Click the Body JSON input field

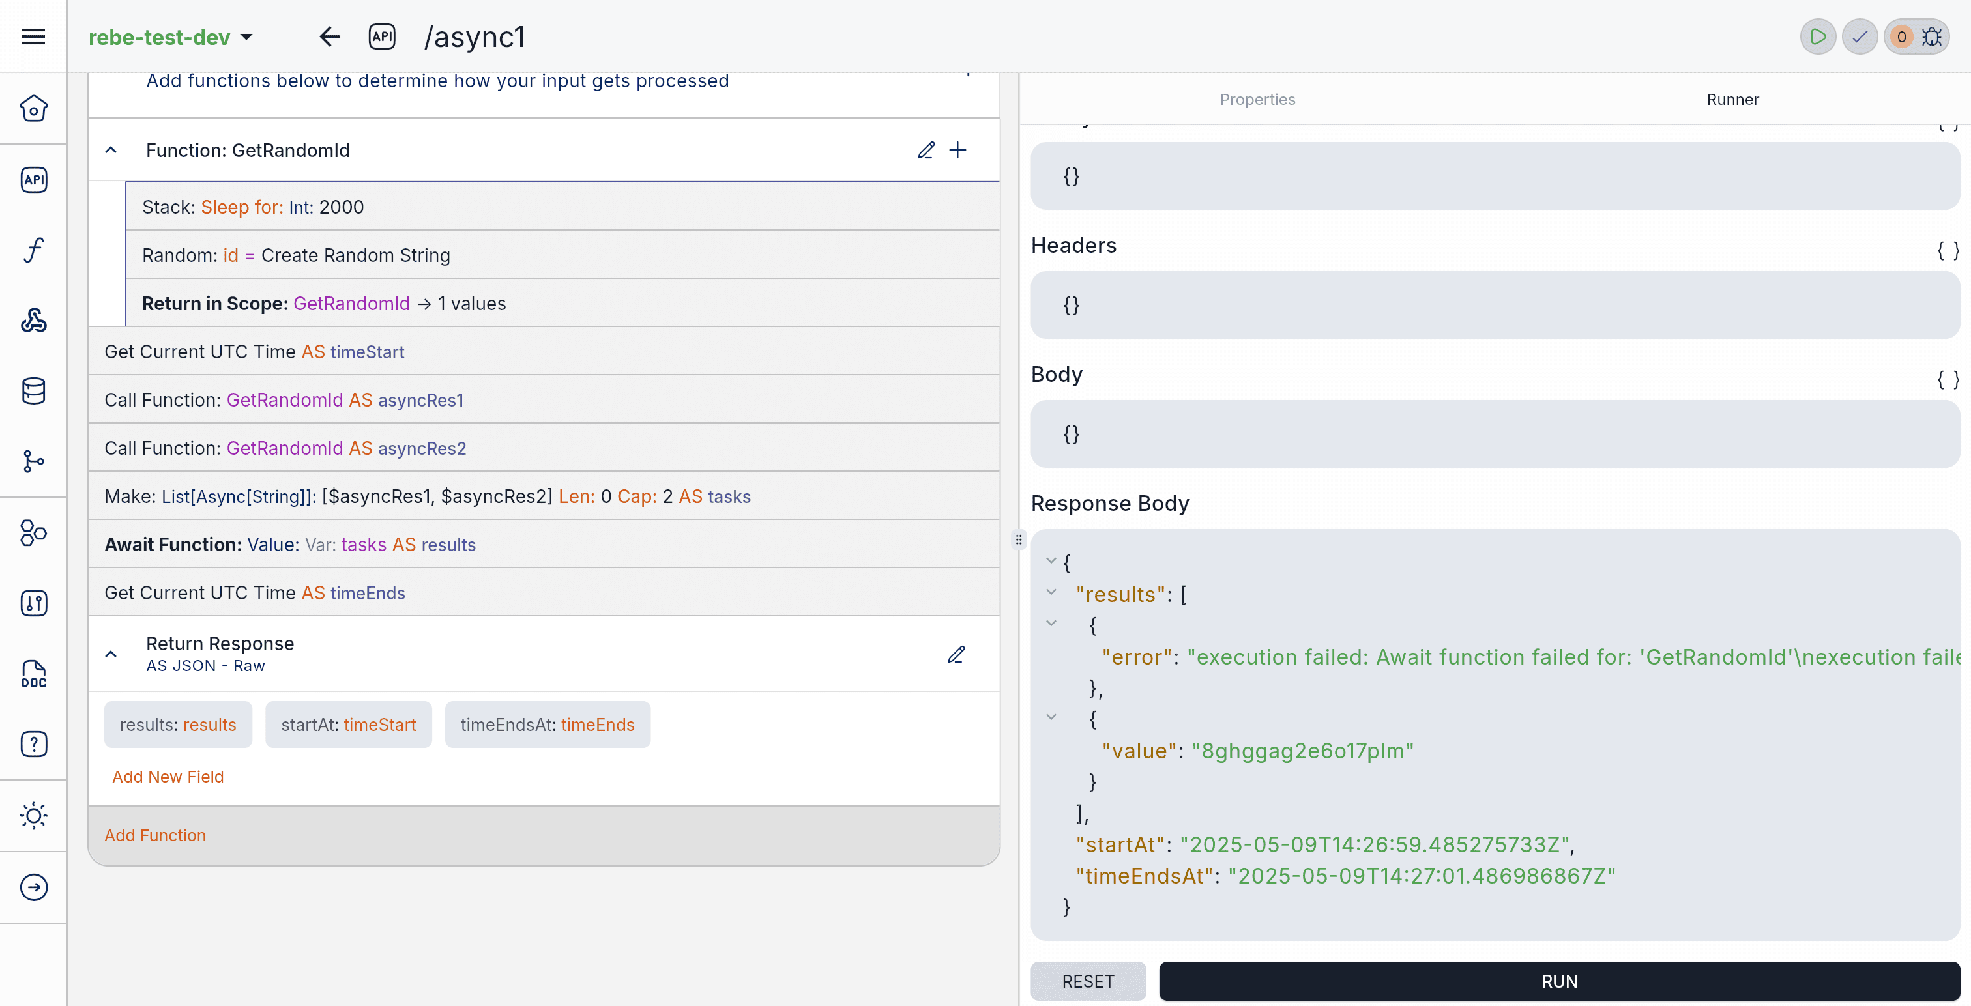point(1495,434)
